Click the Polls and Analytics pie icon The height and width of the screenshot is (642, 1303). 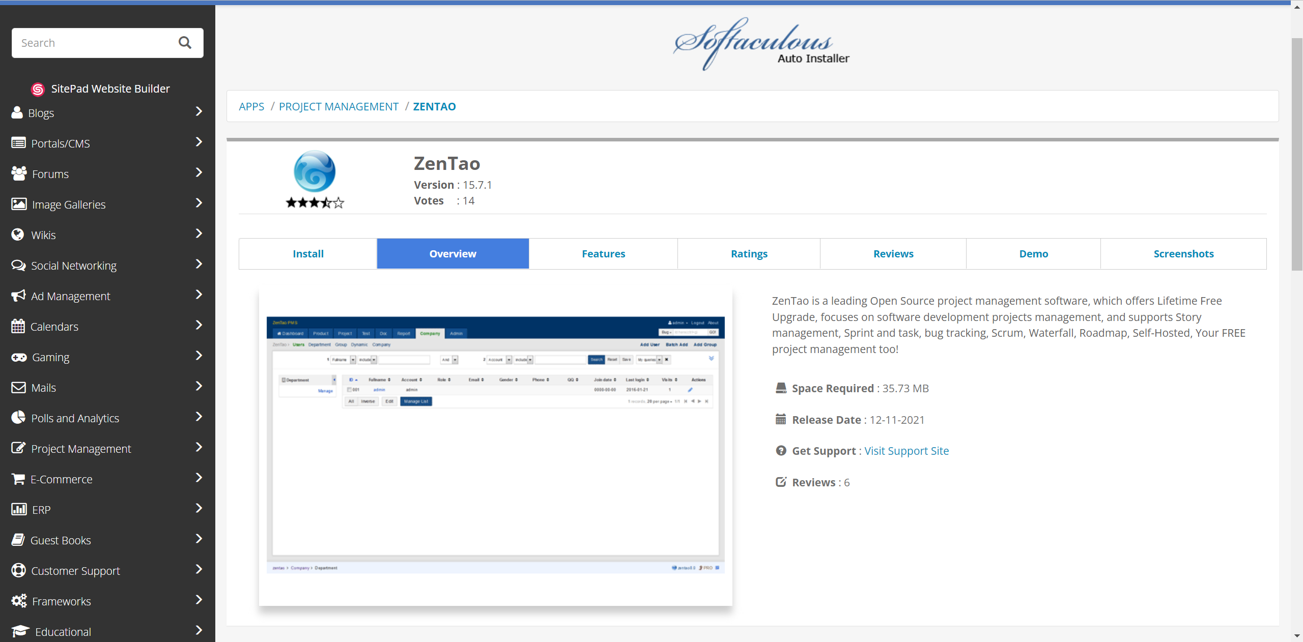point(18,418)
